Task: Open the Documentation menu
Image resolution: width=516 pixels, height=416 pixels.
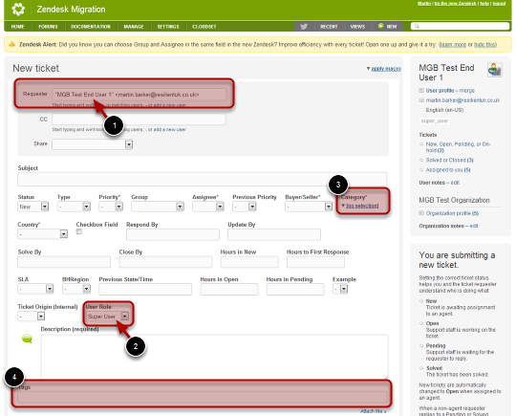Action: [x=91, y=27]
